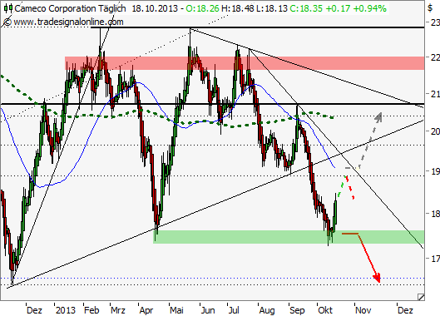Click the candlestick icon beside Cameco Corporation
This screenshot has height=316, width=440.
pos(8,8)
